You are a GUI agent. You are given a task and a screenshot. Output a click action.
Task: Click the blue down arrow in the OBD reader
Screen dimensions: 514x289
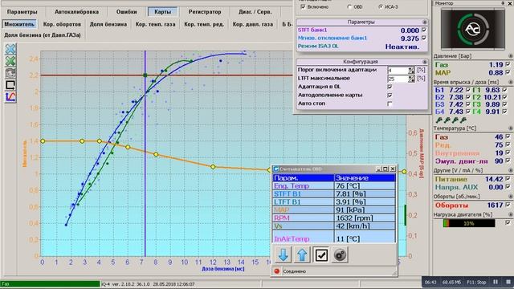[284, 255]
